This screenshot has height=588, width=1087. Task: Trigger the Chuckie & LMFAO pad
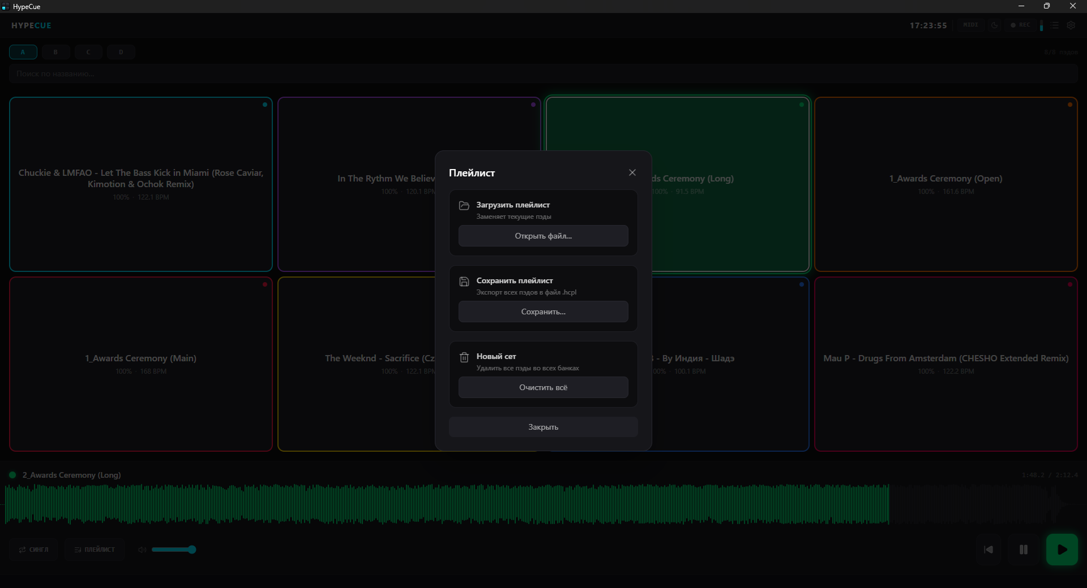coord(141,184)
